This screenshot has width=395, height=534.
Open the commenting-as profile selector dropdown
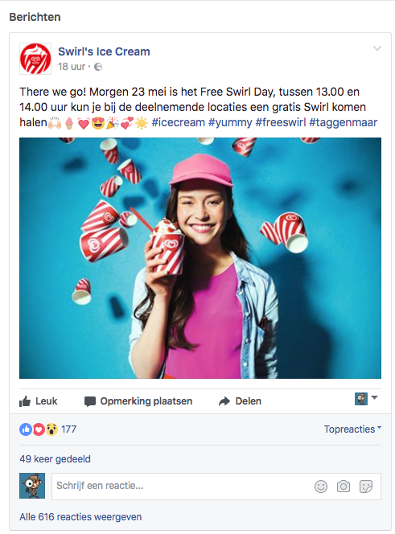pos(366,398)
